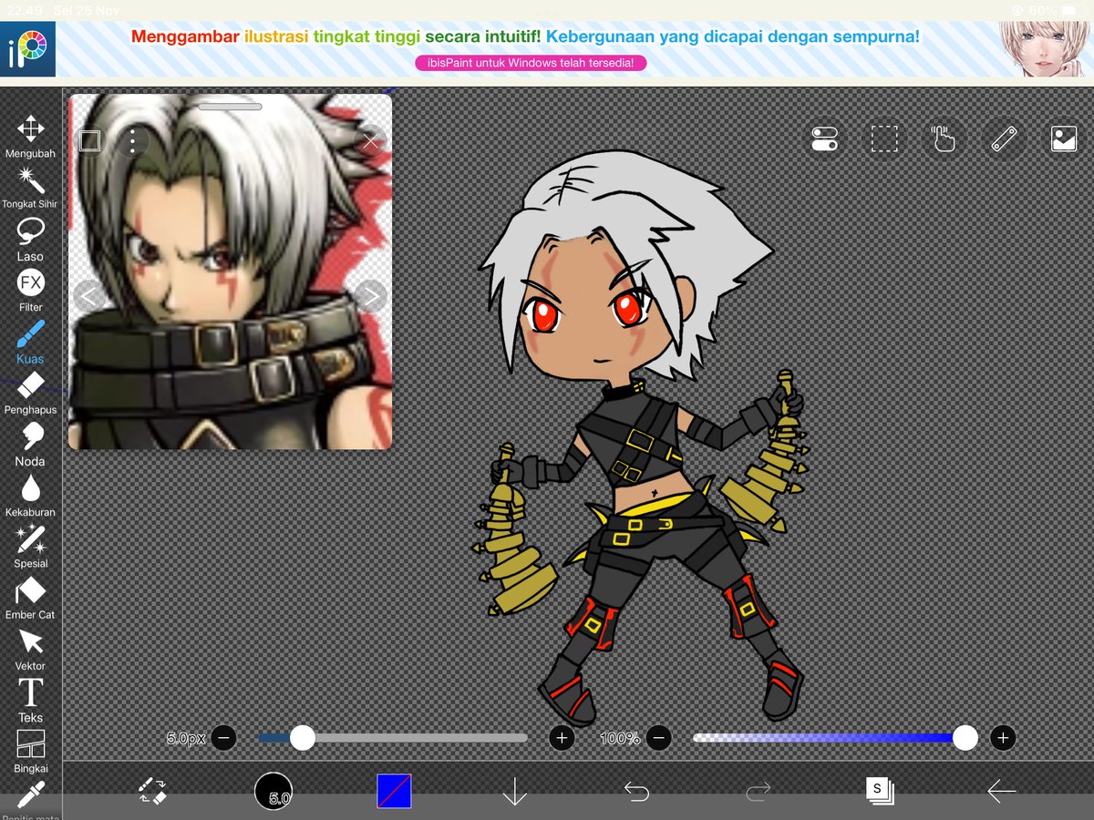The height and width of the screenshot is (820, 1094).
Task: Select the Spesial tool
Action: click(x=30, y=547)
